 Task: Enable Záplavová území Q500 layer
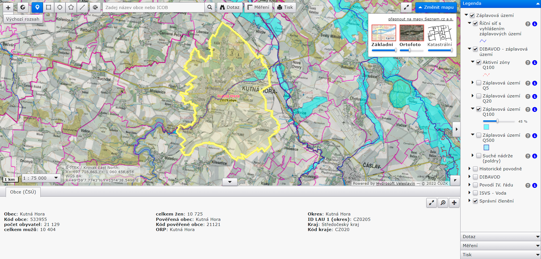pos(479,135)
